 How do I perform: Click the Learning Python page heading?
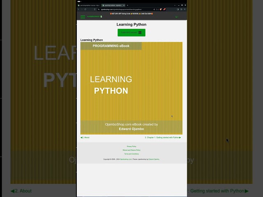pos(131,25)
